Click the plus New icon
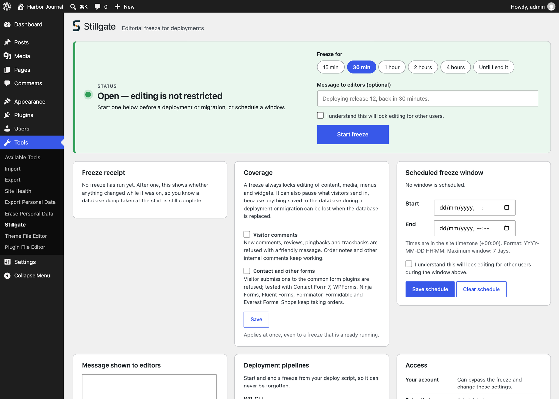Viewport: 559px width, 399px height. pyautogui.click(x=117, y=7)
